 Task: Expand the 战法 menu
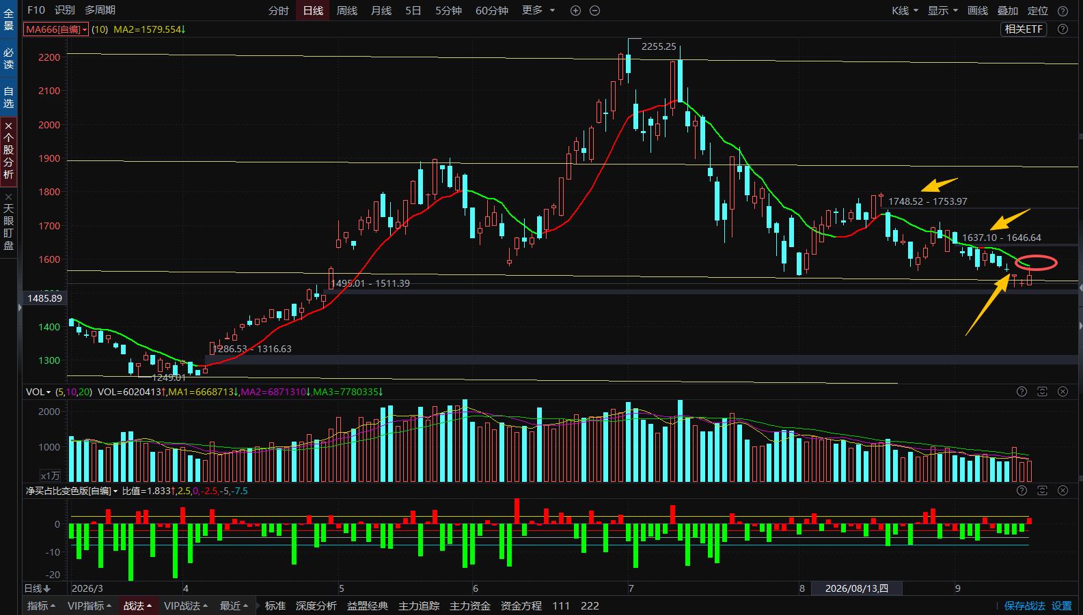point(137,606)
